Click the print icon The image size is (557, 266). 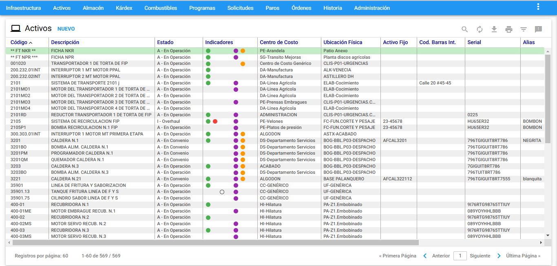(509, 29)
